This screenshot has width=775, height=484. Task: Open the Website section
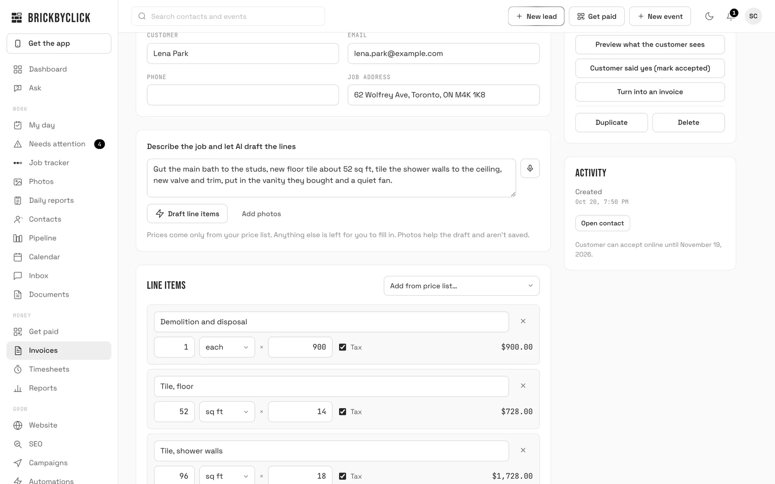tap(59, 425)
